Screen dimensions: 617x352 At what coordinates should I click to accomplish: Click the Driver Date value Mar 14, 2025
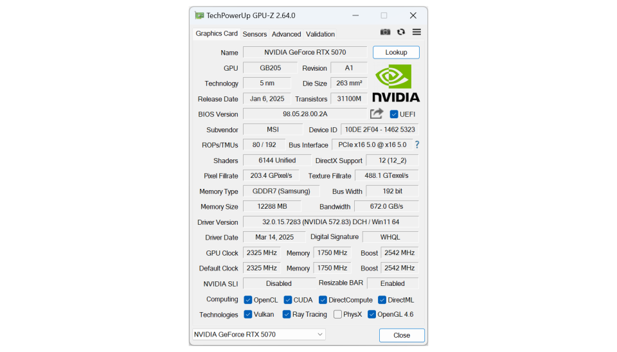pyautogui.click(x=274, y=237)
